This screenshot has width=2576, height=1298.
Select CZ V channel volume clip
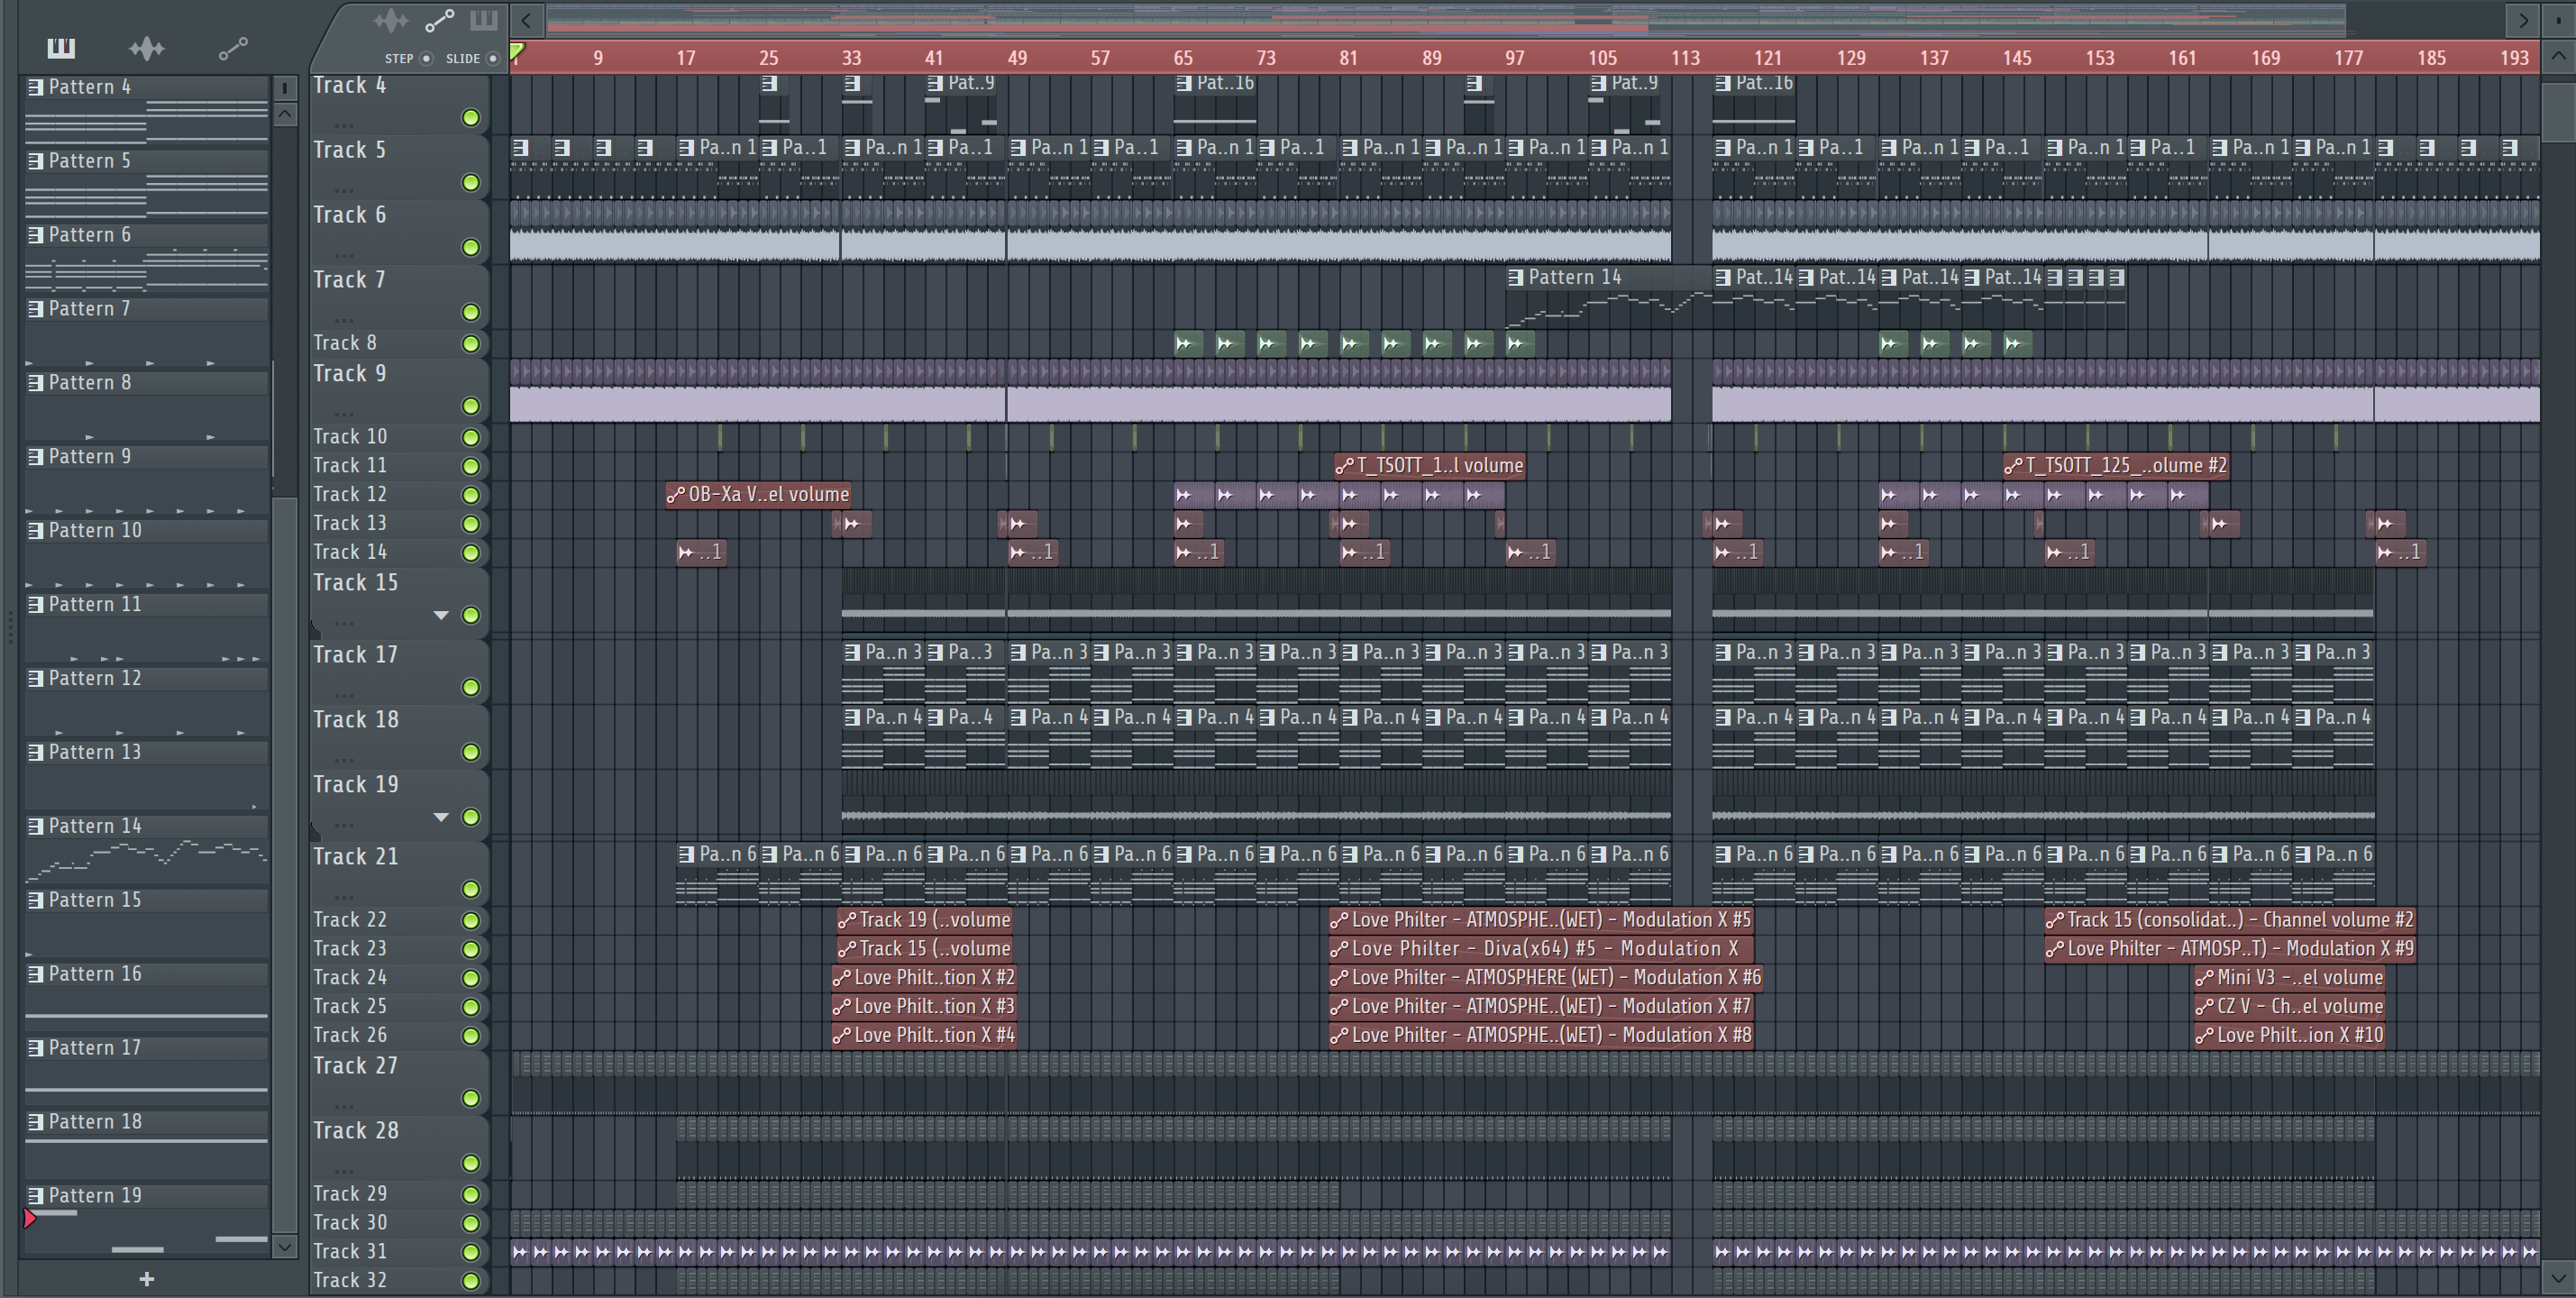click(x=2290, y=1006)
